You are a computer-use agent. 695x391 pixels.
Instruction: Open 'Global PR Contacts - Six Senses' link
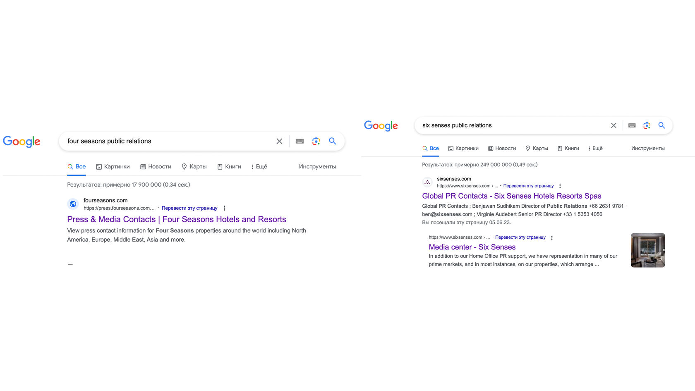tap(511, 196)
